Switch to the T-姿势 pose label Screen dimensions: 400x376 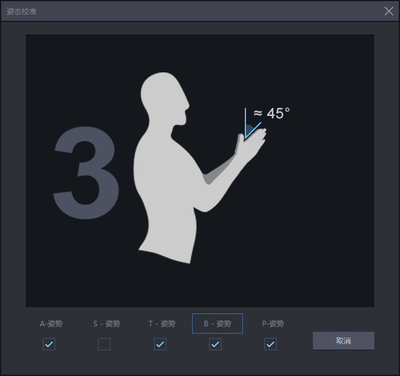(x=161, y=324)
